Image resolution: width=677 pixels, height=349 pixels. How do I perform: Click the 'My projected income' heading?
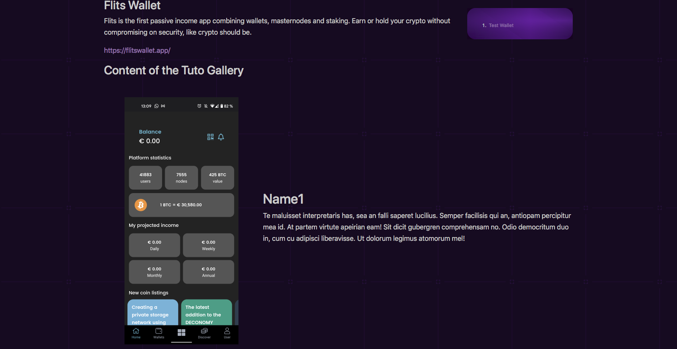tap(154, 225)
